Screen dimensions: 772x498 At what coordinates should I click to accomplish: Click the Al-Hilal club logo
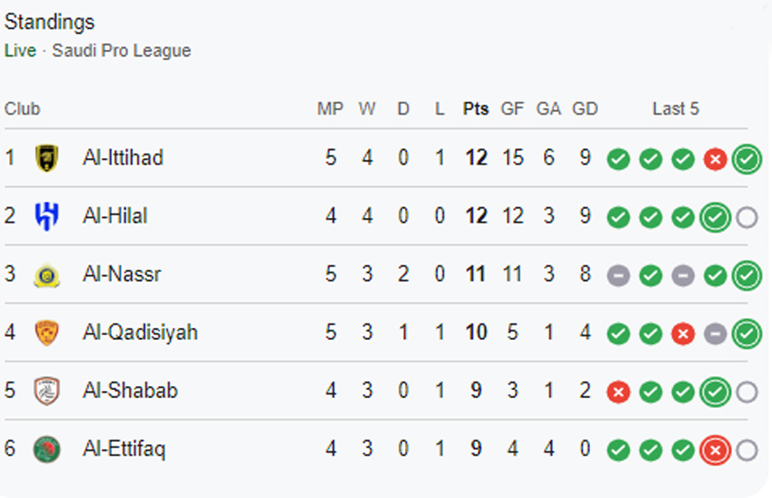coord(46,216)
